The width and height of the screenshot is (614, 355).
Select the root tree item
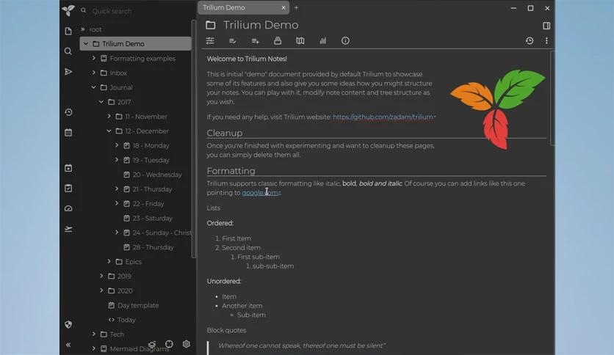point(95,29)
